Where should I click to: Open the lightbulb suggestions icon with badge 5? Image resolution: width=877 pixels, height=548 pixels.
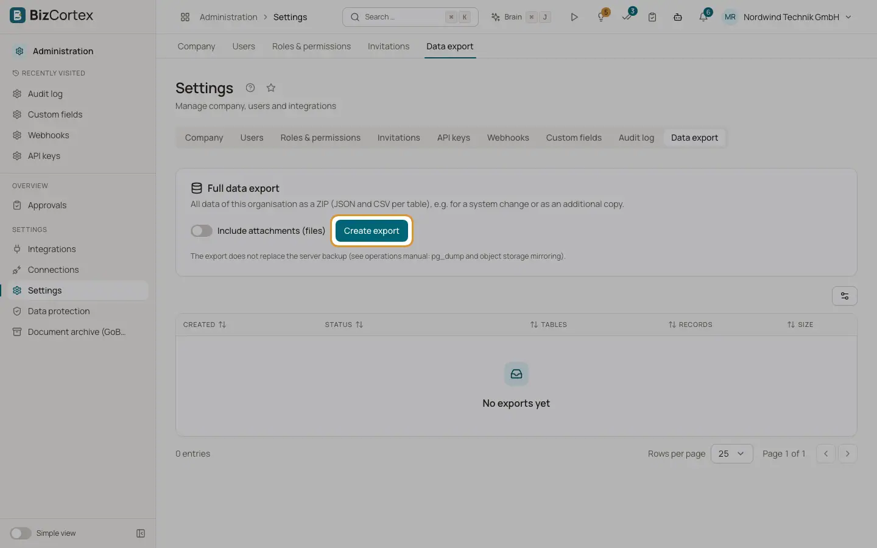pyautogui.click(x=601, y=17)
